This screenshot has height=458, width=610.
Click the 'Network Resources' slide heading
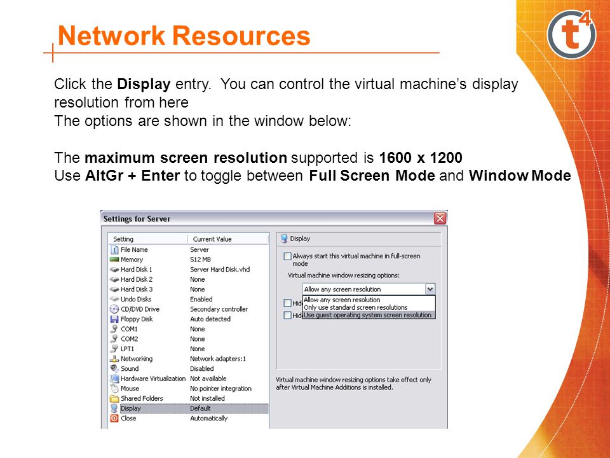click(184, 36)
